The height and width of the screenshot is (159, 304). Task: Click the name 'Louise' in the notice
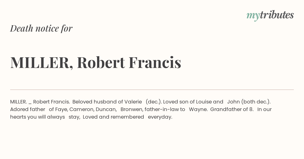204,102
